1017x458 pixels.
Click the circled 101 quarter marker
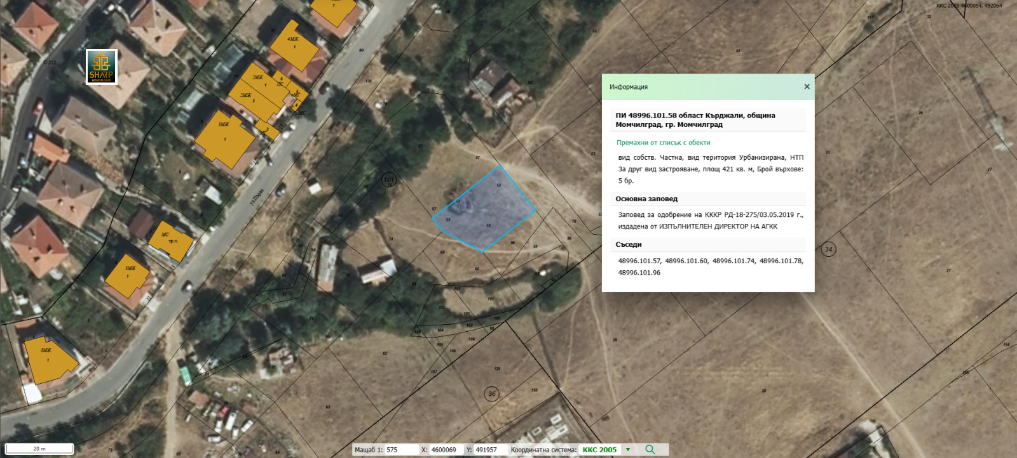[x=389, y=180]
